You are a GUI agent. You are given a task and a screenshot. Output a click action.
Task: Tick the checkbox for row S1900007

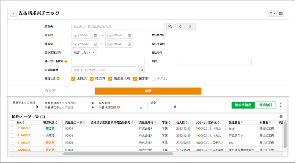pyautogui.click(x=12, y=143)
